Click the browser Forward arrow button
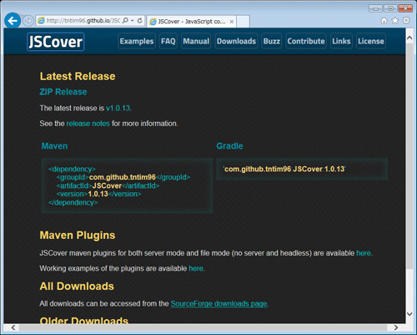 (28, 21)
